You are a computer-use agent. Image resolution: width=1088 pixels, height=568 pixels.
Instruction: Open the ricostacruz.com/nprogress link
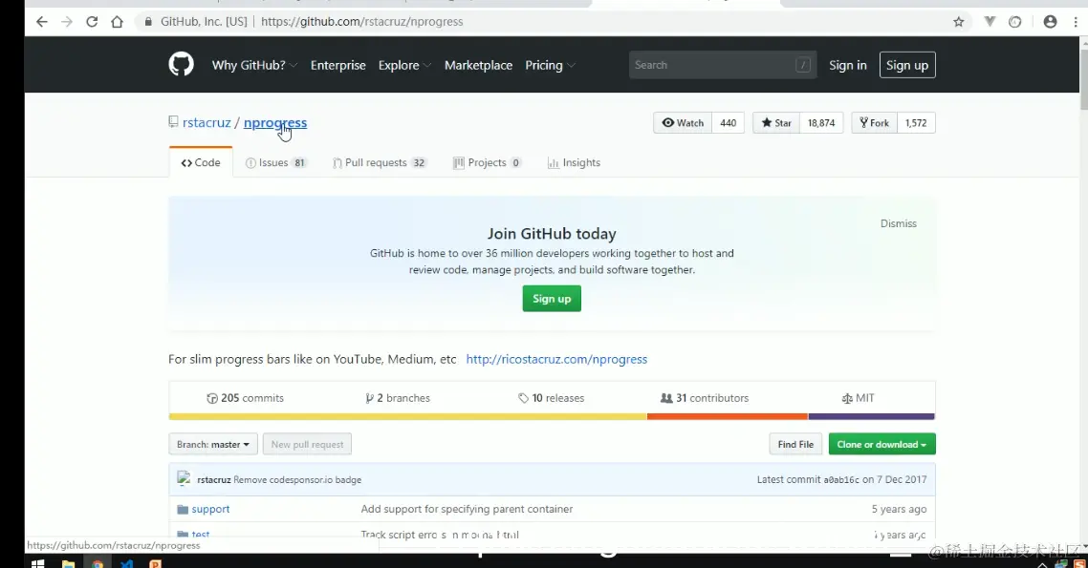[556, 359]
